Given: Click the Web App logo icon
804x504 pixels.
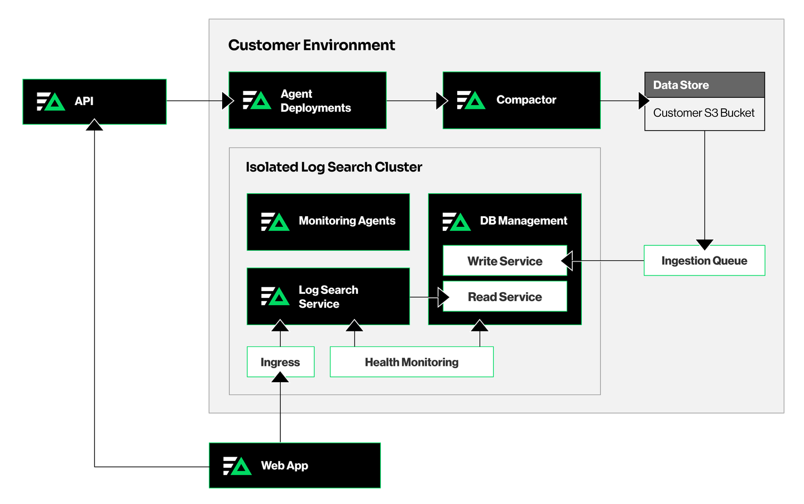Looking at the screenshot, I should pos(237,466).
